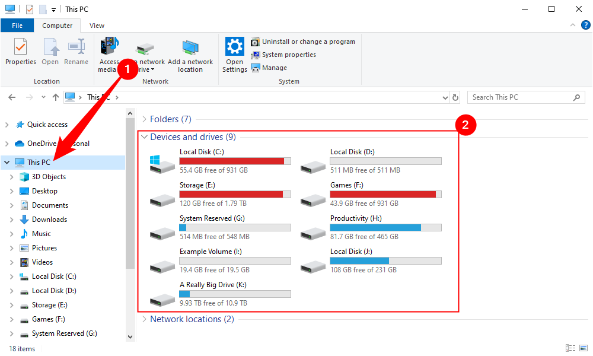This screenshot has width=593, height=356.
Task: Open System properties
Action: (x=283, y=55)
